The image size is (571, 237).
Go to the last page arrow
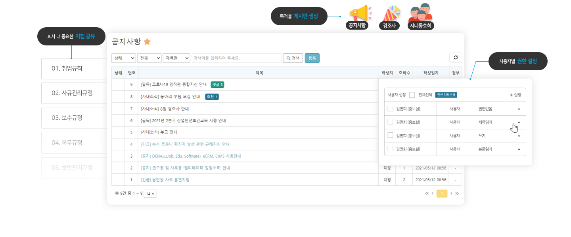pos(457,194)
